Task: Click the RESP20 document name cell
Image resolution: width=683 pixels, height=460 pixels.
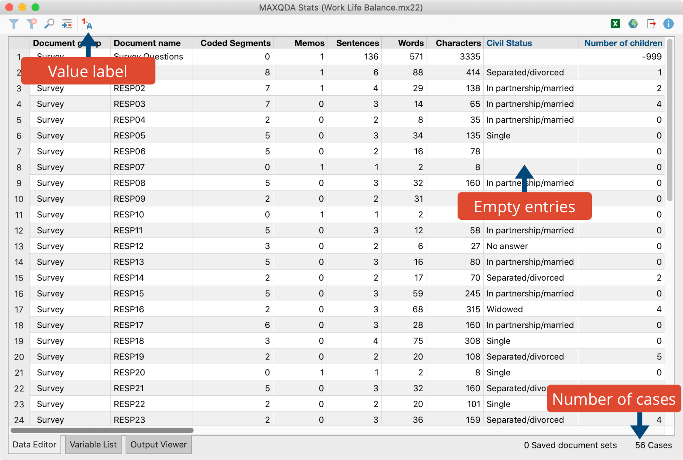Action: click(152, 373)
